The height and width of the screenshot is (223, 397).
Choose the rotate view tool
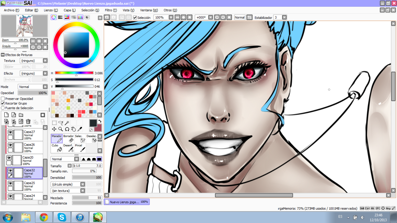click(67, 129)
